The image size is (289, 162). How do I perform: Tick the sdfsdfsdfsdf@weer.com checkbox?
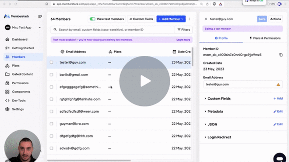[51, 112]
